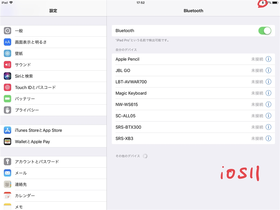Open サウンド settings
The image size is (280, 210).
pyautogui.click(x=53, y=65)
